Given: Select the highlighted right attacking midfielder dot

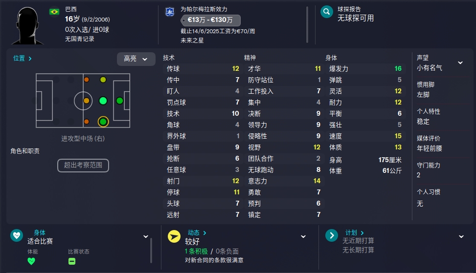Looking at the screenshot, I should tap(103, 122).
